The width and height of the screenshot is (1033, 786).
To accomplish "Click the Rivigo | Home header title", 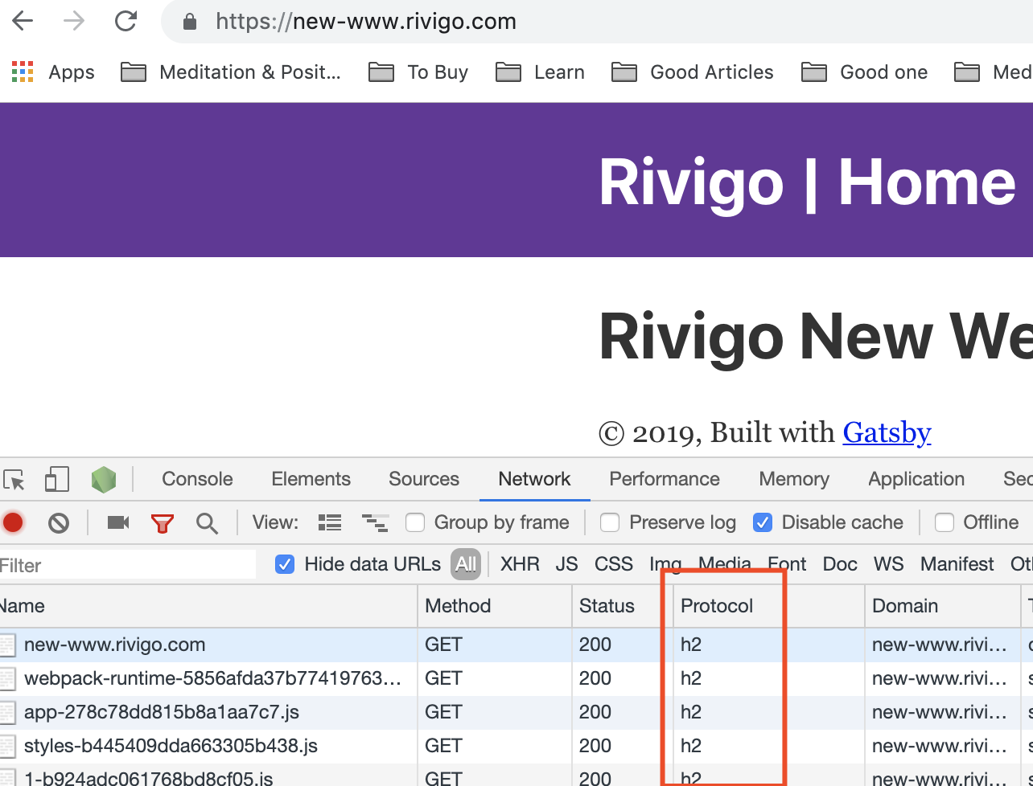I will [x=807, y=182].
